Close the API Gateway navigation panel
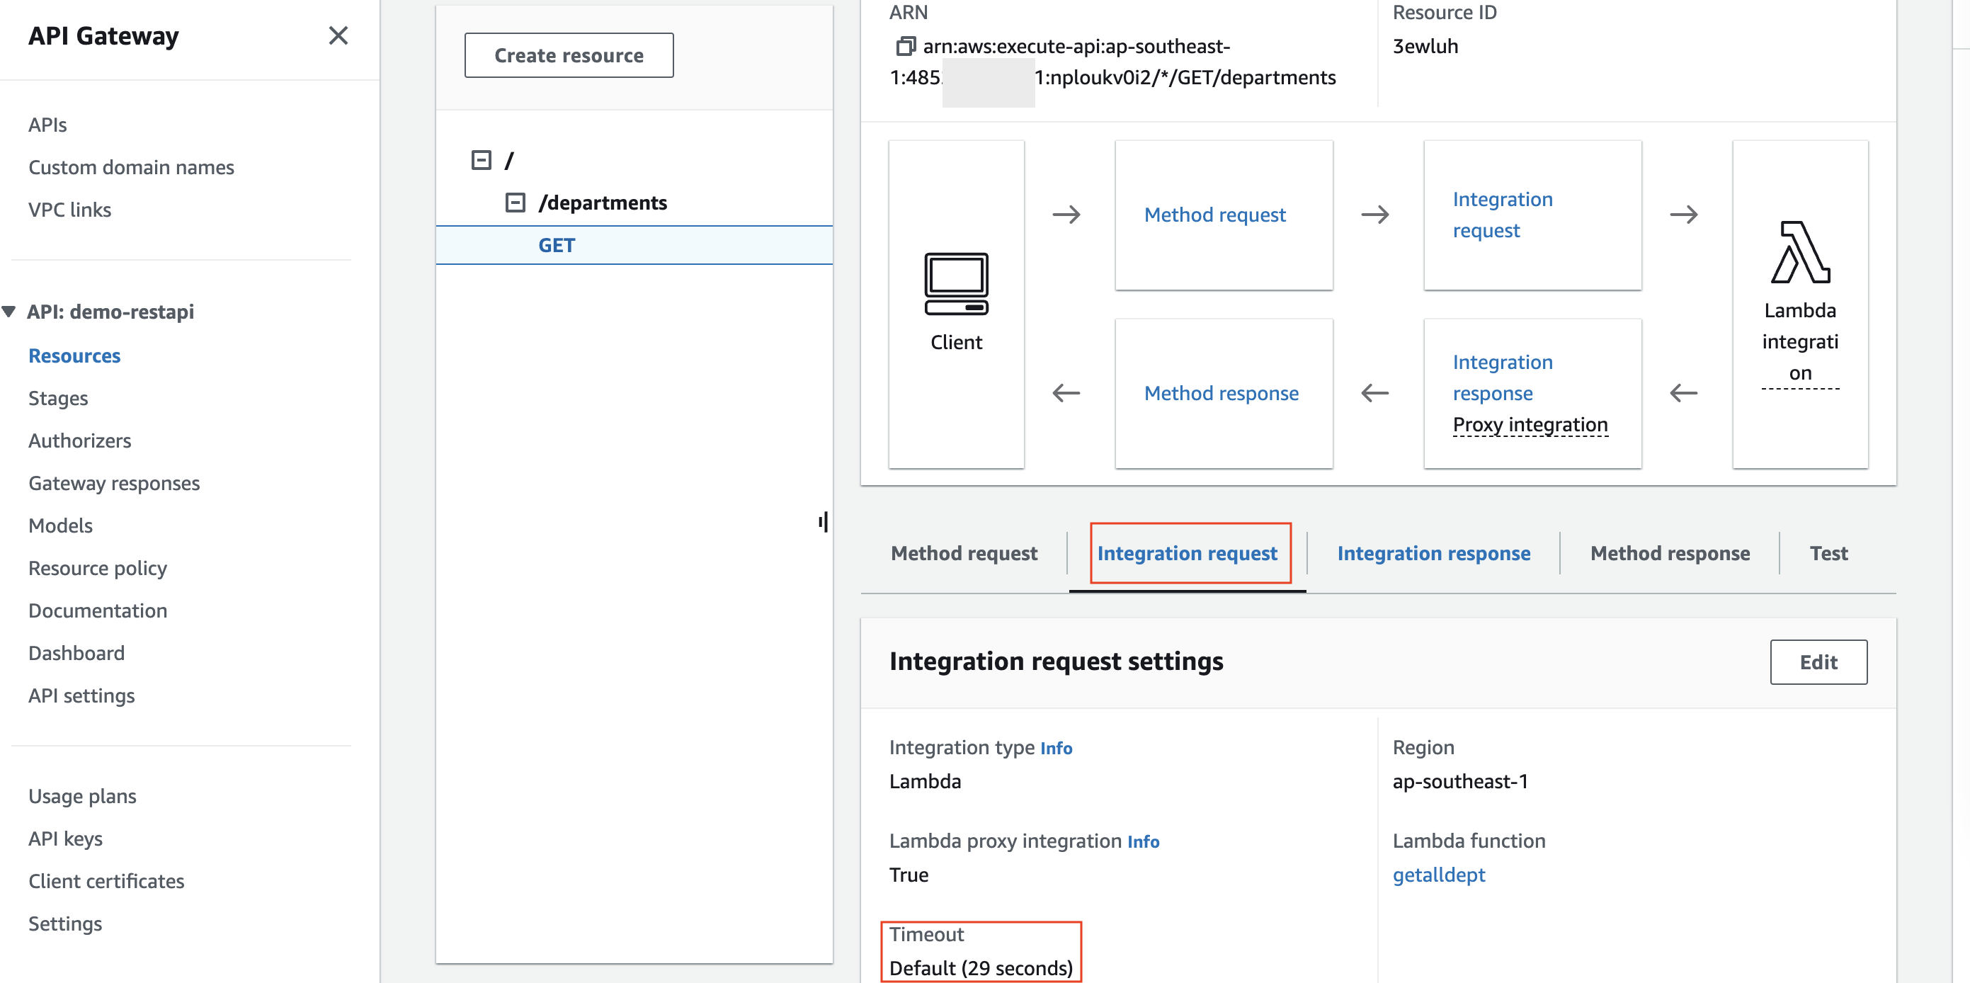The width and height of the screenshot is (1970, 983). [x=338, y=36]
